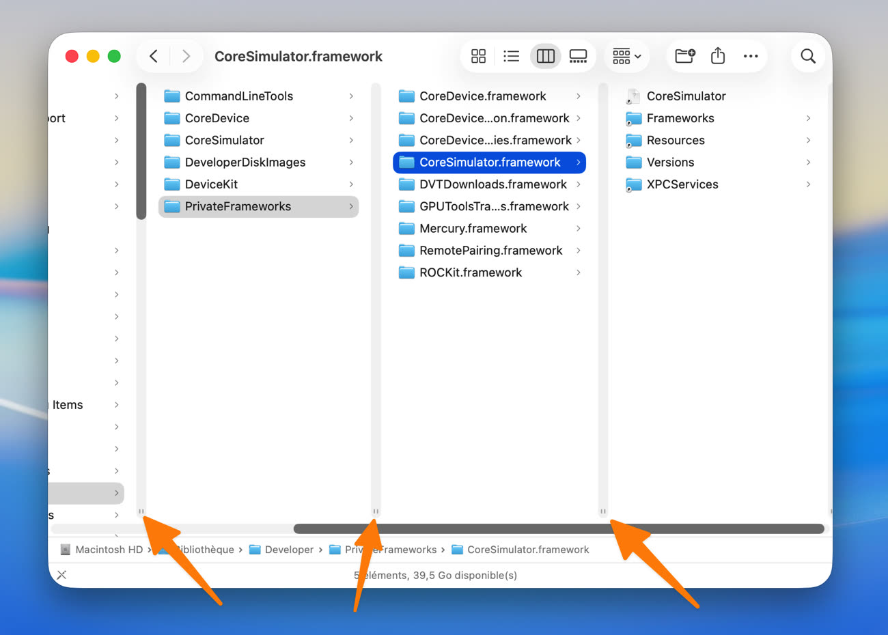Click Developer in the path bar
This screenshot has height=635, width=888.
pos(288,550)
